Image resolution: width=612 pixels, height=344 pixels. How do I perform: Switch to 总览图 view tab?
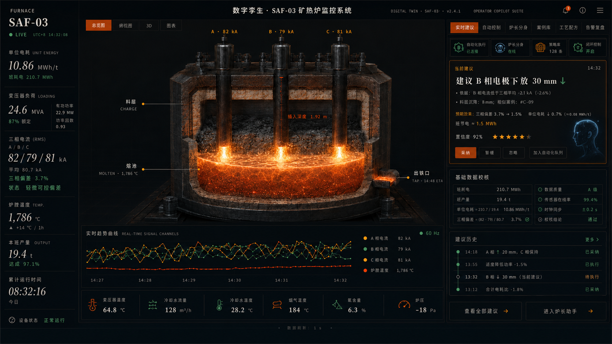[98, 25]
